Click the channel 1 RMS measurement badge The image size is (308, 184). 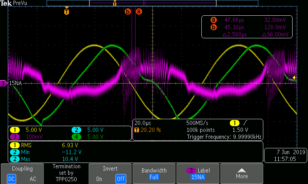click(x=15, y=145)
